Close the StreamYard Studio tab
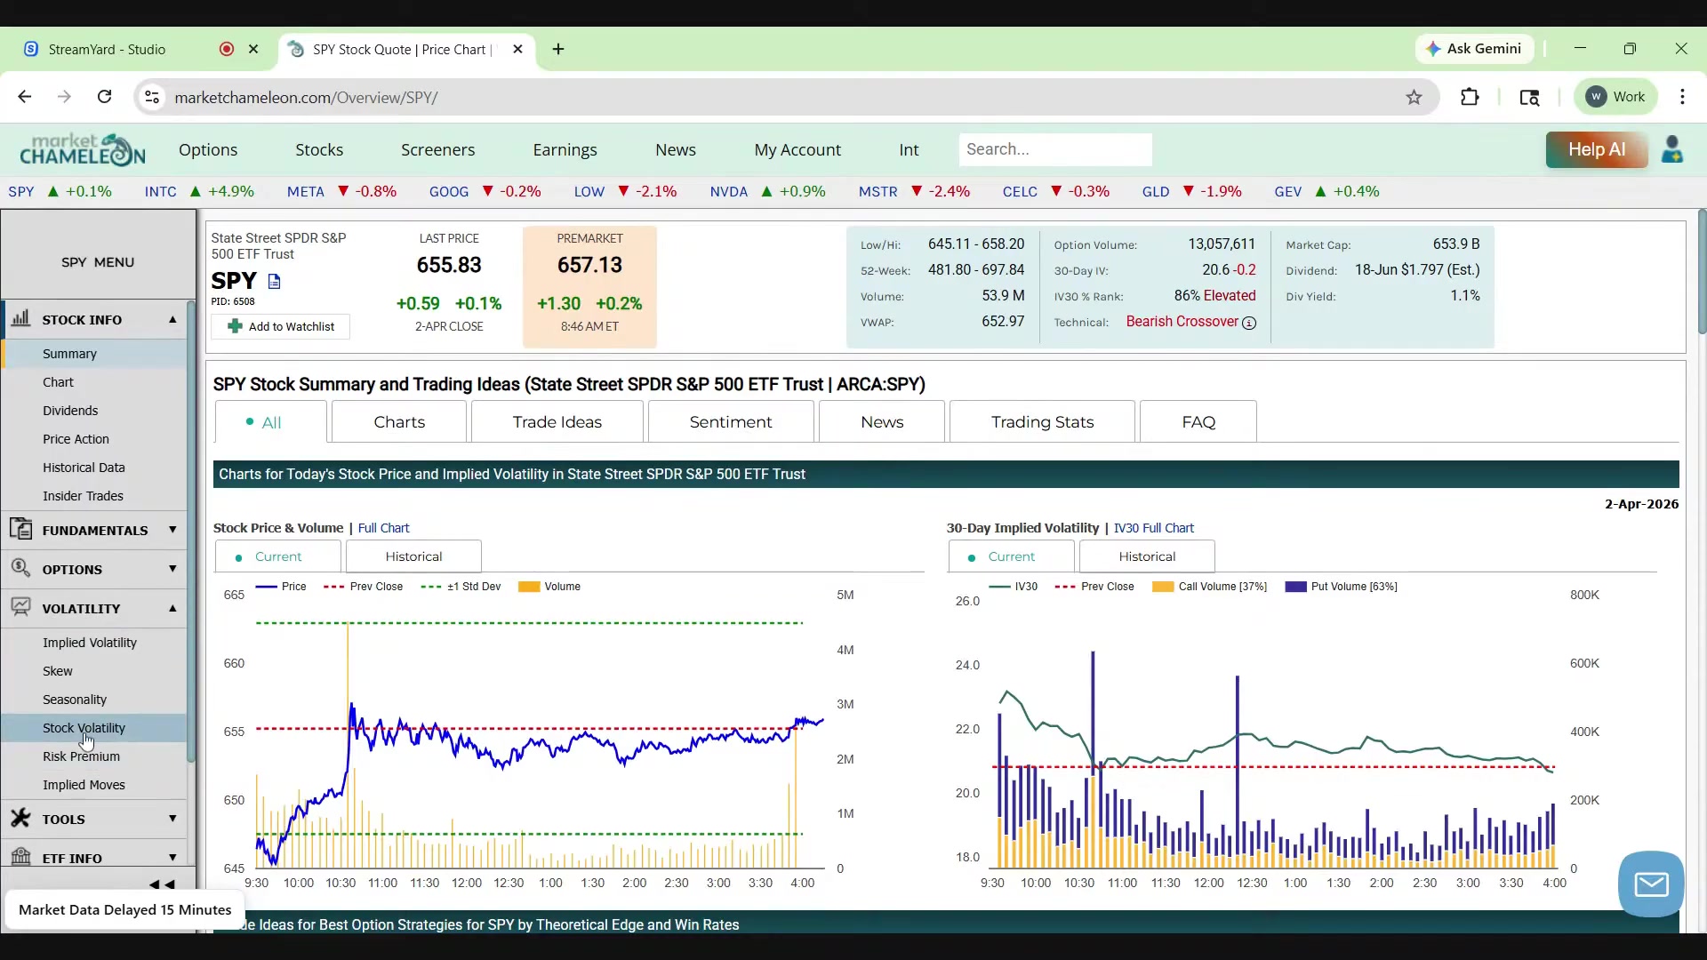 coord(253,49)
